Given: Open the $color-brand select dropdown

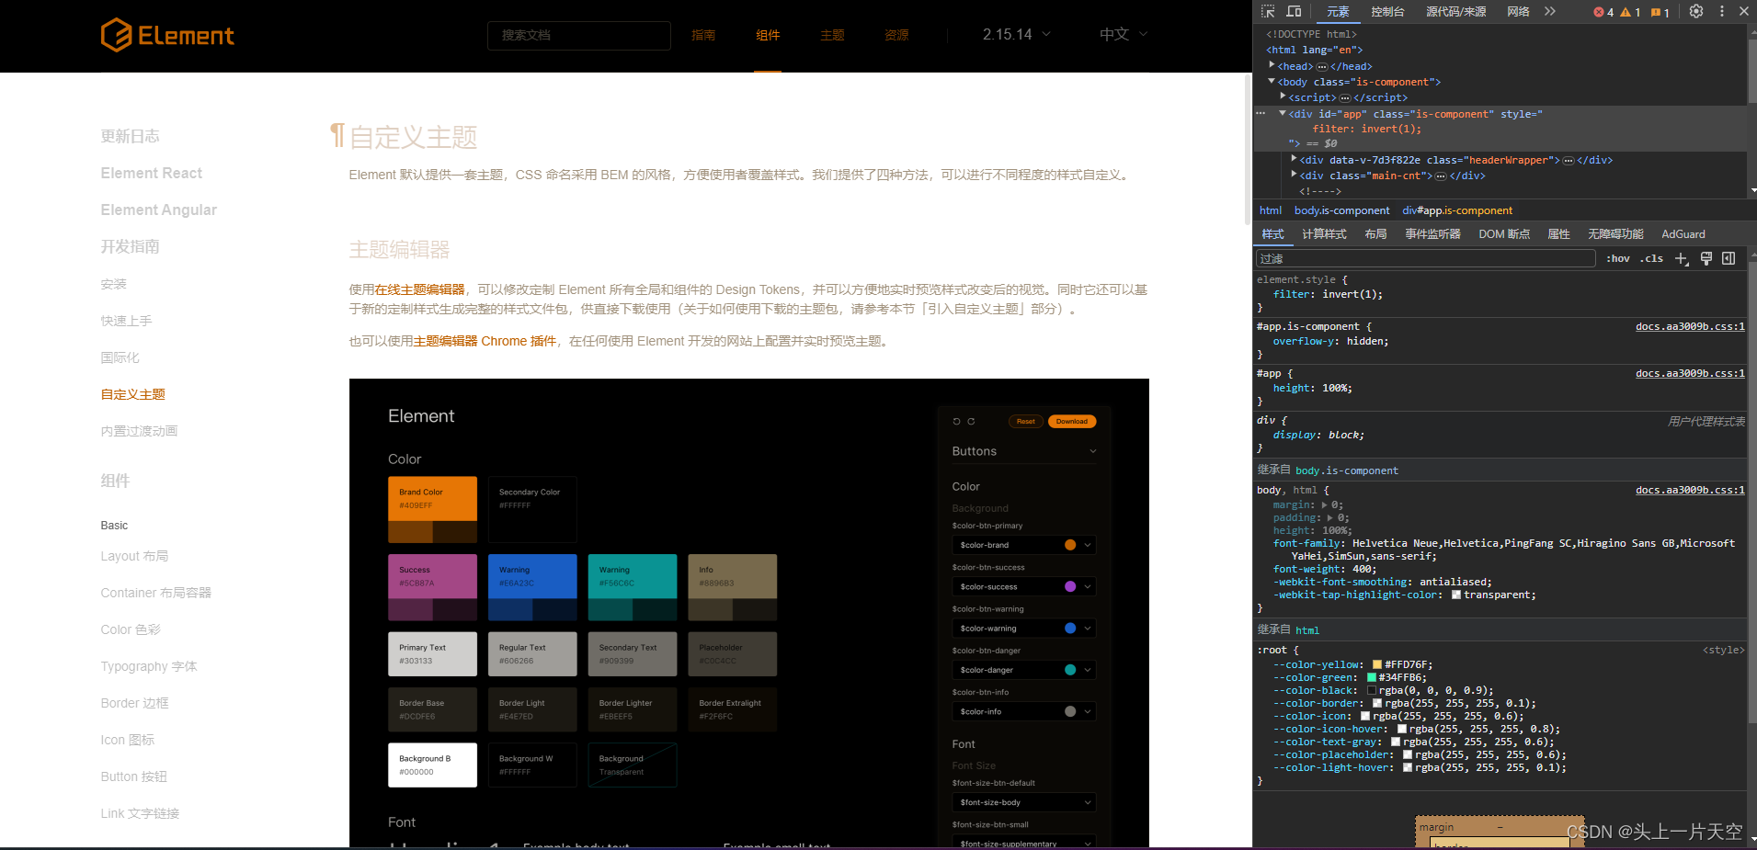Looking at the screenshot, I should [x=1024, y=545].
